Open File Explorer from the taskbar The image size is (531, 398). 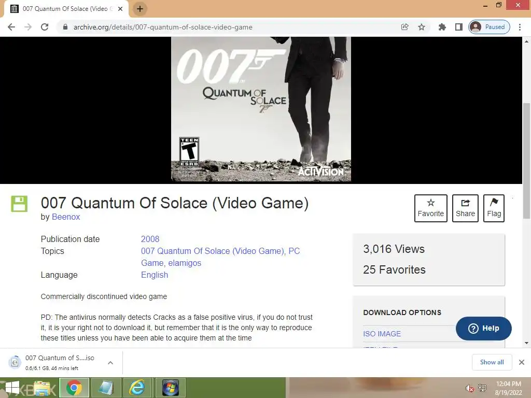click(42, 388)
